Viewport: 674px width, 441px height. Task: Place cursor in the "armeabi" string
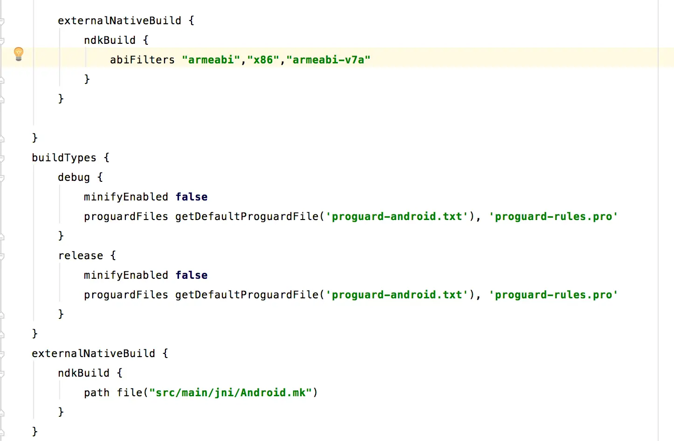[211, 60]
